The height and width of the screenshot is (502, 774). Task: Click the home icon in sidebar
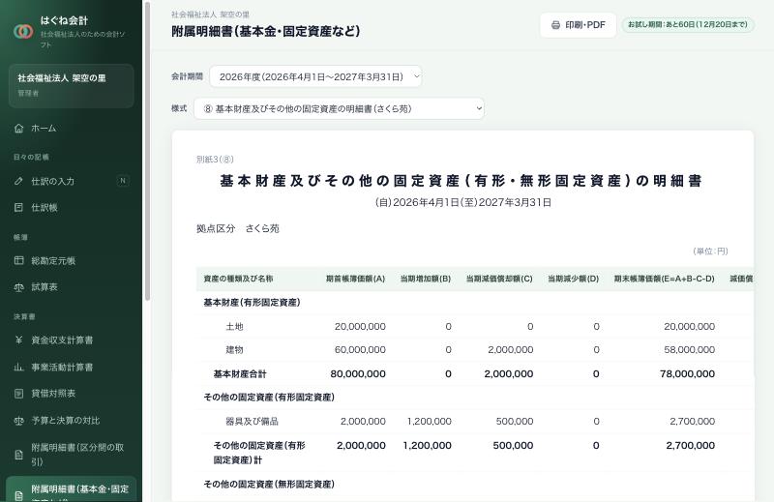(18, 129)
